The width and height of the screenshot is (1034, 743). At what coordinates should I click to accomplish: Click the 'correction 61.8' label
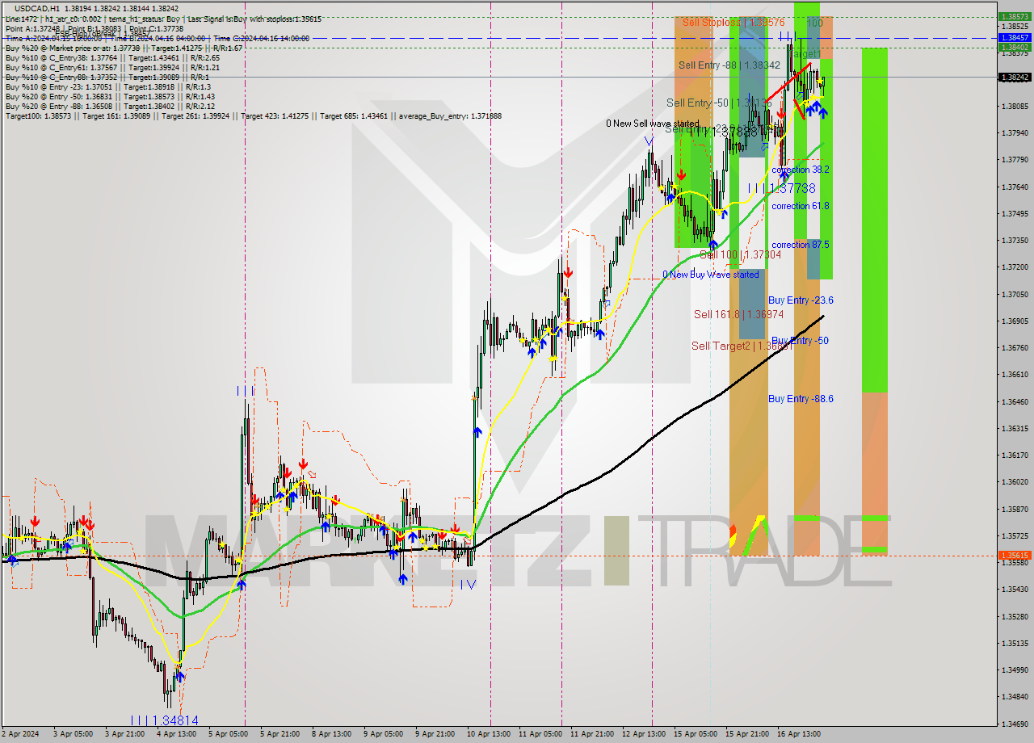click(800, 206)
